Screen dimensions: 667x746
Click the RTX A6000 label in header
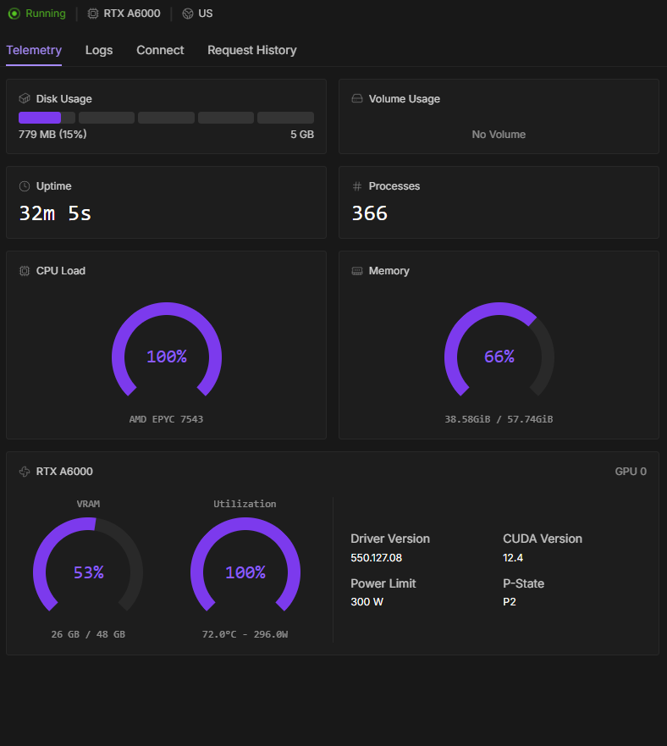click(x=132, y=14)
